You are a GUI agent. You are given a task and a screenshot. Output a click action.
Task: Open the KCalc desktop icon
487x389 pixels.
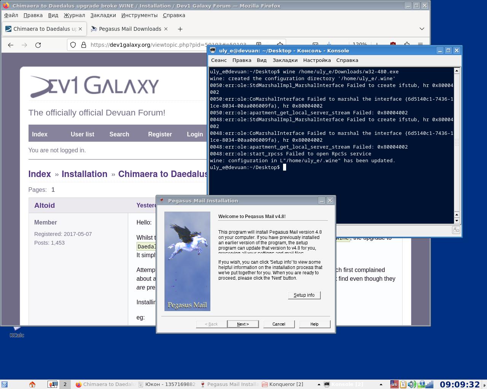click(17, 332)
